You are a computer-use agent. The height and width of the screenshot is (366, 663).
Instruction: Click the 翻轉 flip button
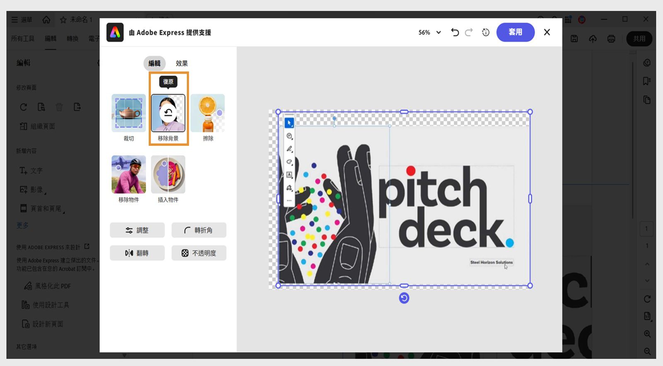(137, 253)
